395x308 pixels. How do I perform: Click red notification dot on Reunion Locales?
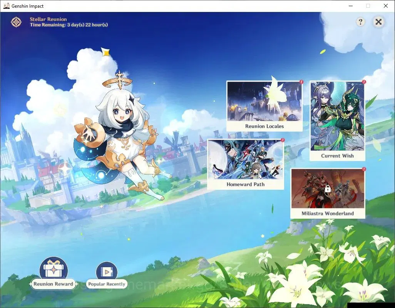point(301,82)
